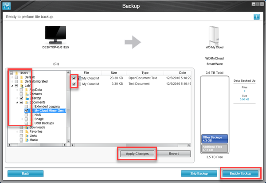Click the Users folder icon
Image resolution: width=266 pixels, height=183 pixels.
point(17,73)
